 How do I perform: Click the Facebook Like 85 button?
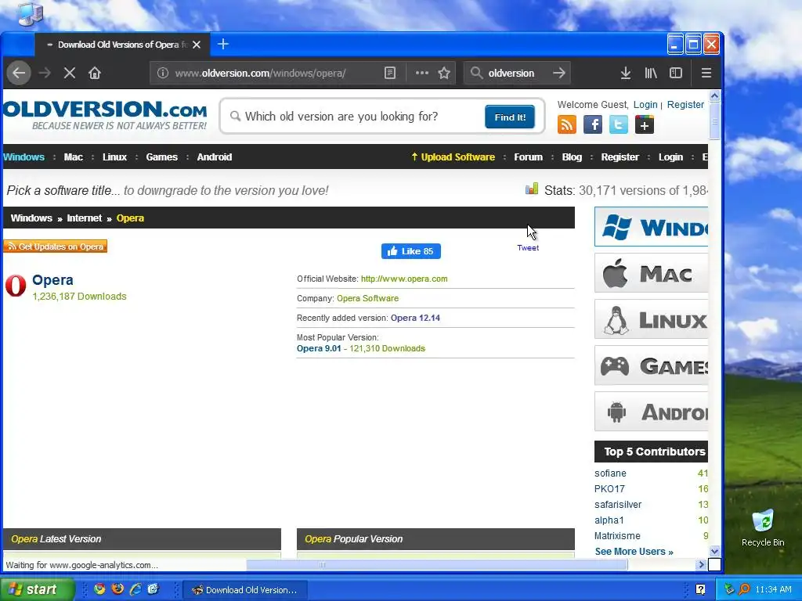click(x=410, y=251)
